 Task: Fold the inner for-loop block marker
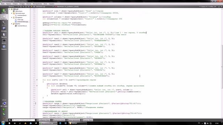pos(37,86)
